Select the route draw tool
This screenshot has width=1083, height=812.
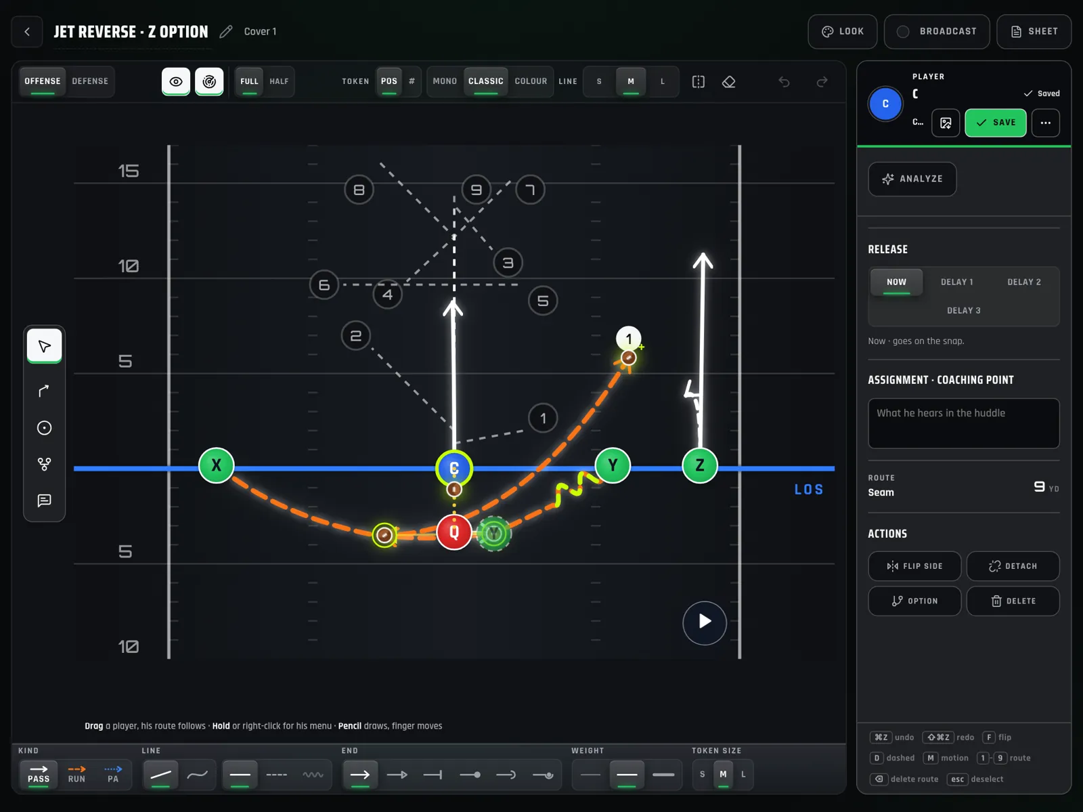pyautogui.click(x=45, y=391)
